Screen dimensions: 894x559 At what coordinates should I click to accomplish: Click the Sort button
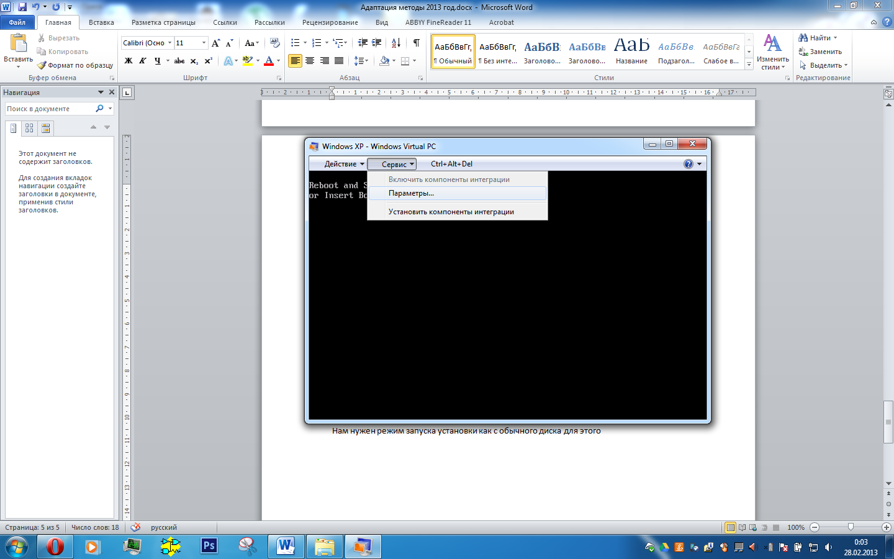(396, 43)
